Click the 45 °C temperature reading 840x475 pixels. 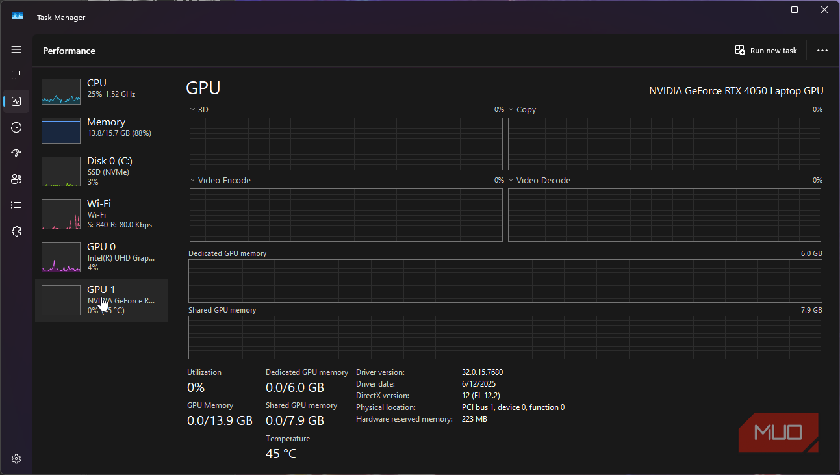point(281,454)
